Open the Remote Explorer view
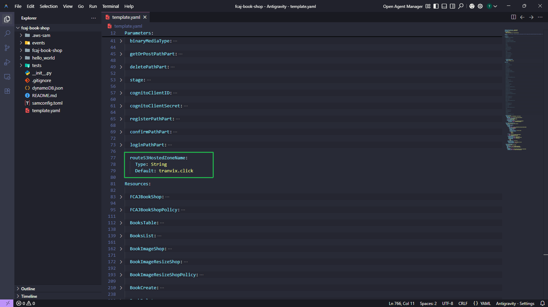Image resolution: width=548 pixels, height=307 pixels. (x=7, y=77)
